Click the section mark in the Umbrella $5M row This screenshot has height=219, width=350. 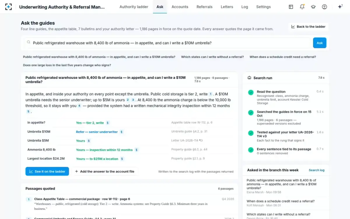[x=89, y=141]
